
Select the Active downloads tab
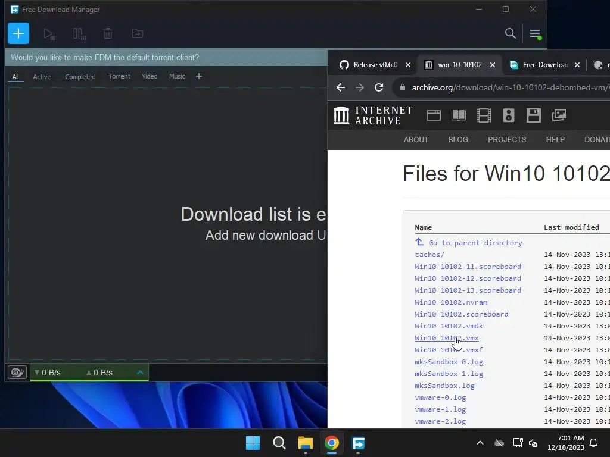42,77
